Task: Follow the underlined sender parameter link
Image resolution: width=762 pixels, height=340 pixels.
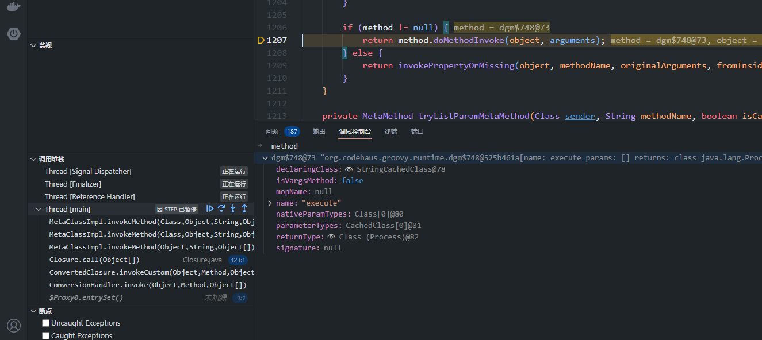Action: (580, 116)
